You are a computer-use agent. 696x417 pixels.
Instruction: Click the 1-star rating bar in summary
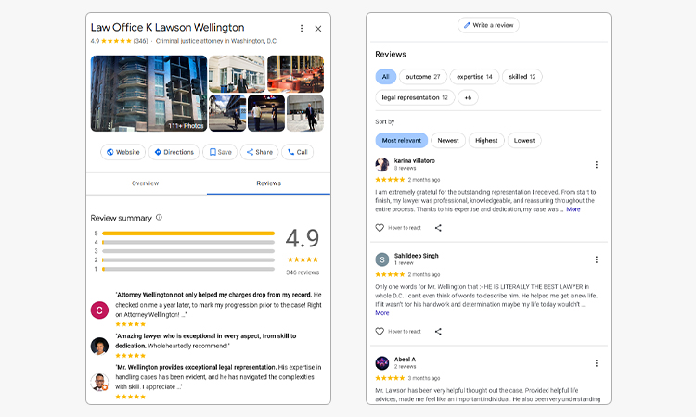[188, 269]
